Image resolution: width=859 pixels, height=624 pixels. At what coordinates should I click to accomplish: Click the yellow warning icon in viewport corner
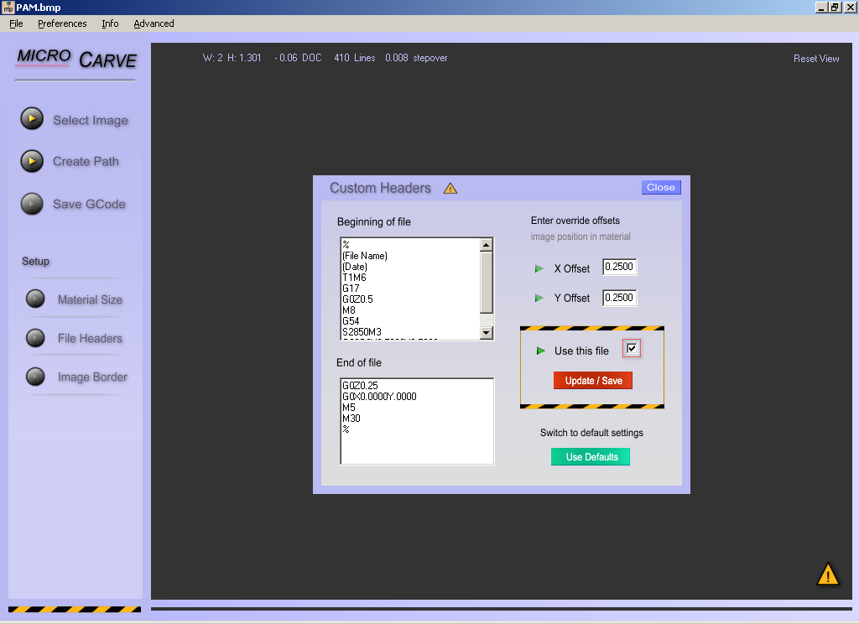coord(828,575)
